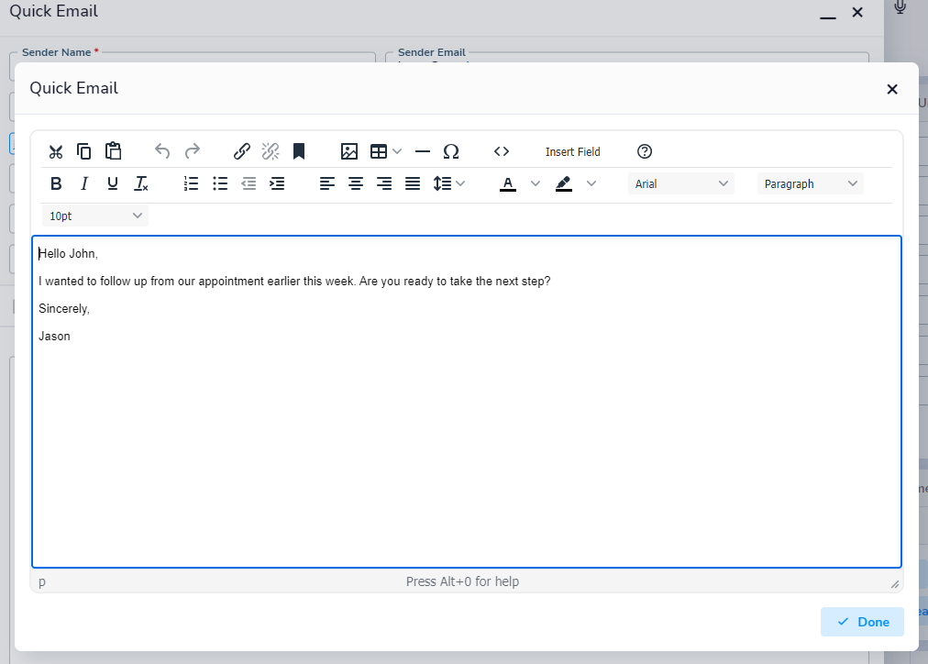Remove link with unlink icon

pyautogui.click(x=271, y=151)
